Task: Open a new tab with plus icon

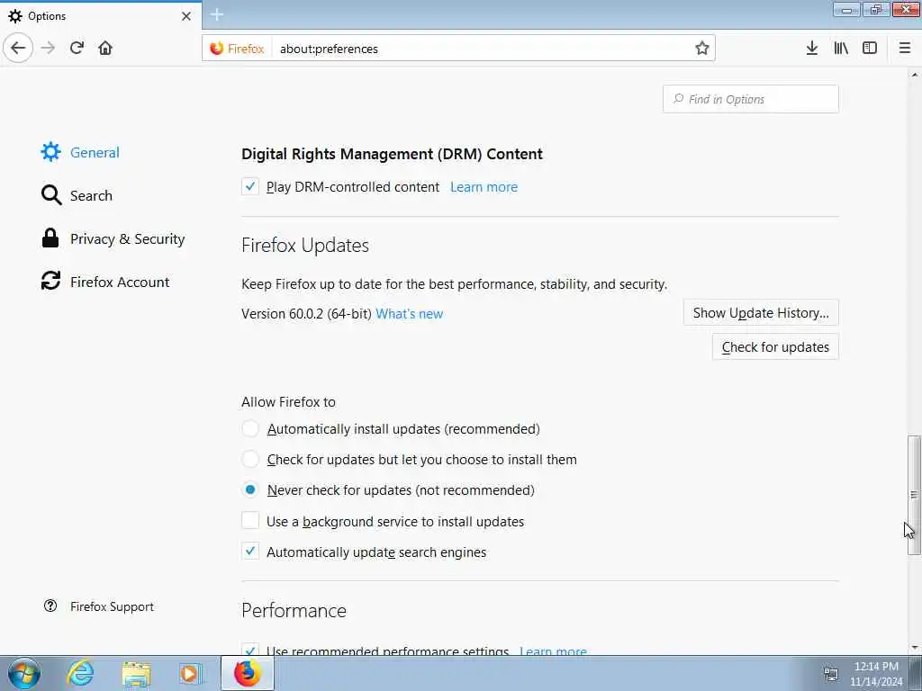Action: (217, 14)
